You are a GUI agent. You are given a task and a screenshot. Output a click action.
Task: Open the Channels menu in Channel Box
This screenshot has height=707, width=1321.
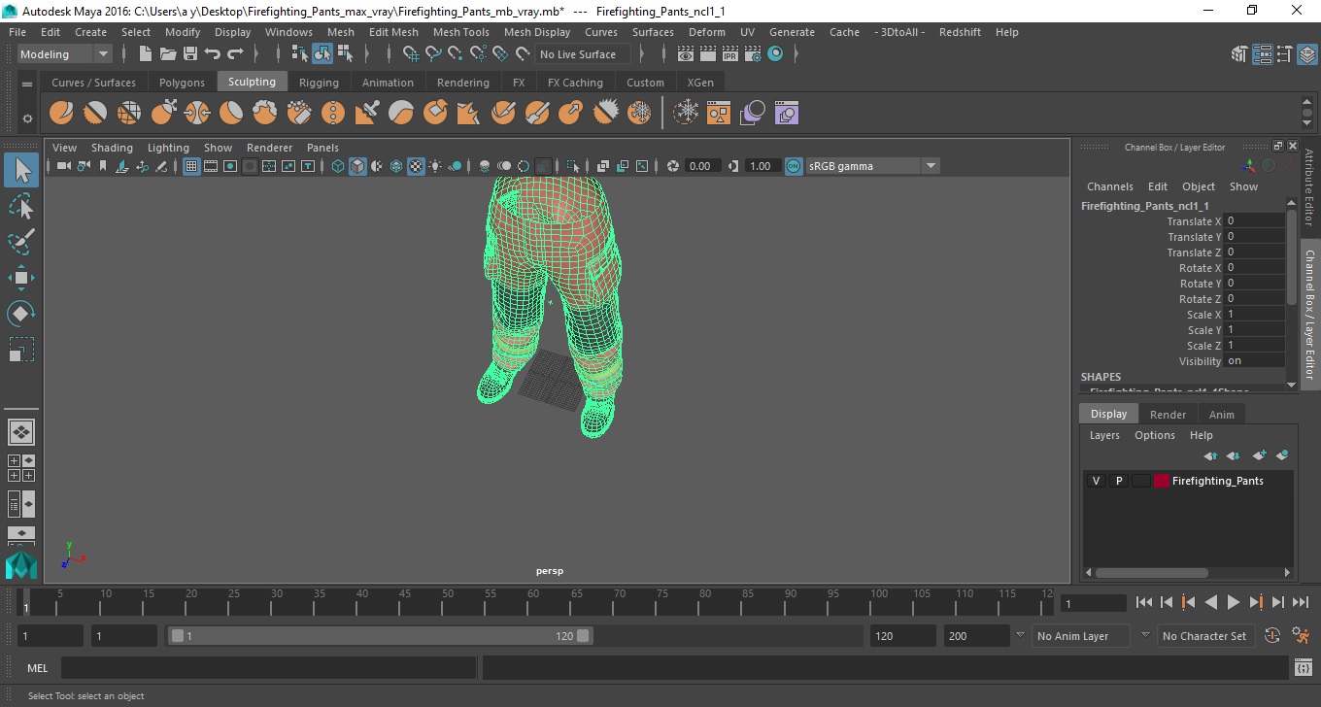(1109, 186)
